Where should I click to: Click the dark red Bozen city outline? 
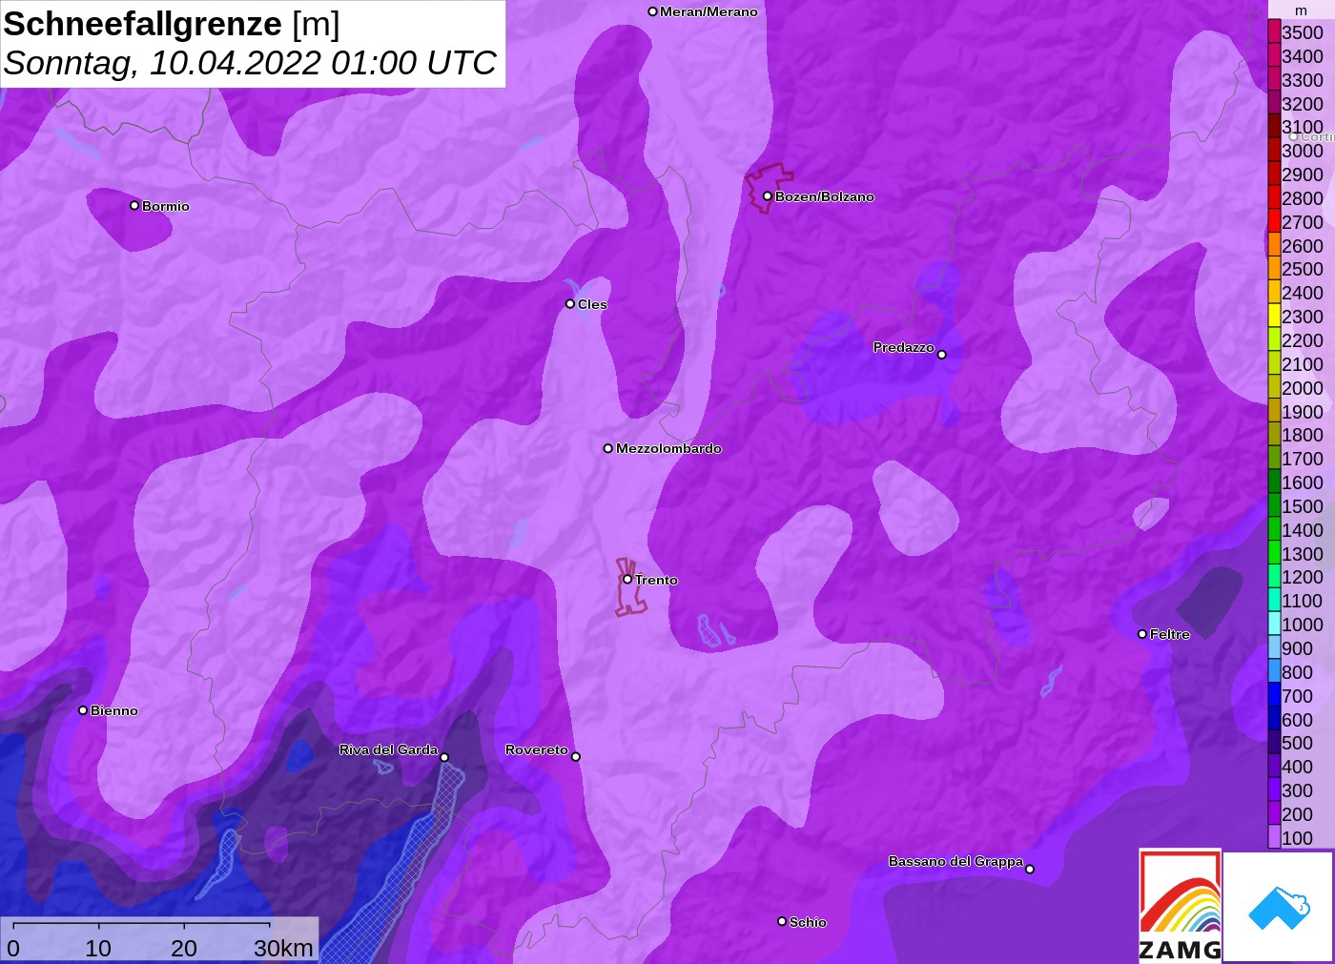(x=769, y=188)
